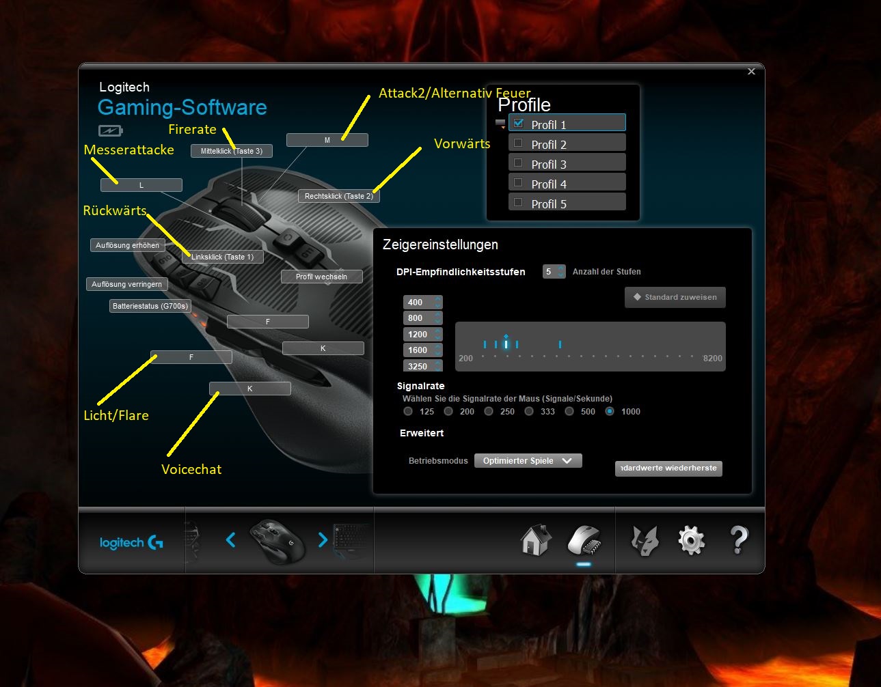This screenshot has height=687, width=881.
Task: Close the Logitech Gaming Software window
Action: pos(751,71)
